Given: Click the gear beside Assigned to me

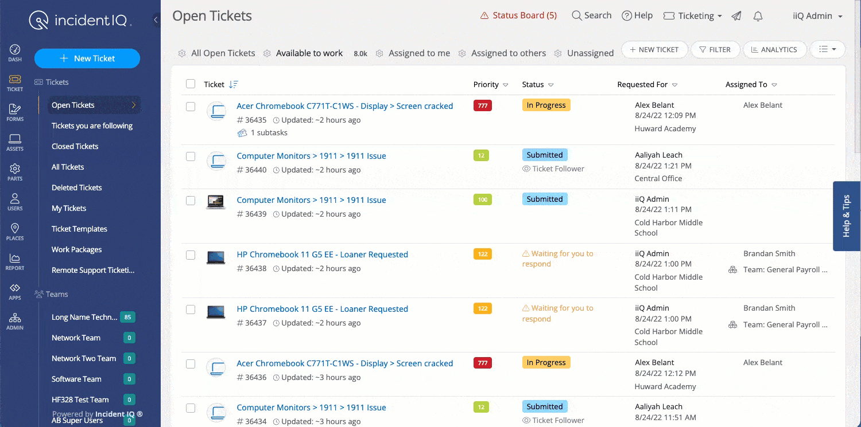Looking at the screenshot, I should coord(379,53).
